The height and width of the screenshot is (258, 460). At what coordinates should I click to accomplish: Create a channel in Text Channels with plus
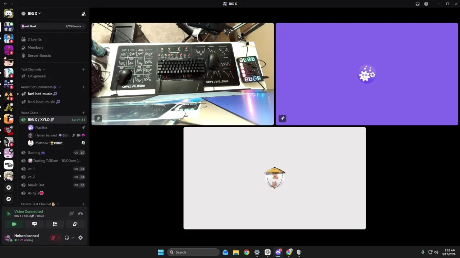[x=83, y=70]
